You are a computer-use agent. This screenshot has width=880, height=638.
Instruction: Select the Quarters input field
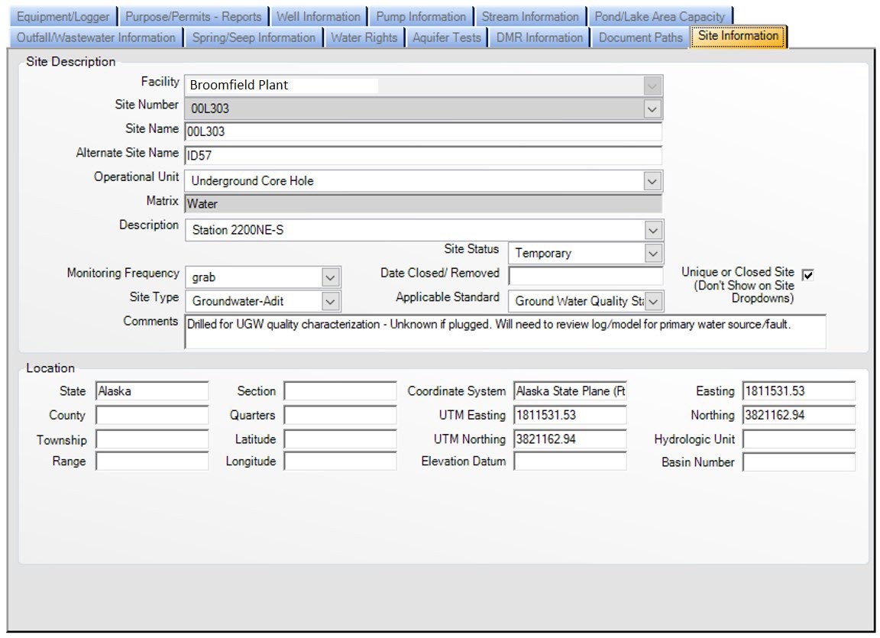click(x=340, y=415)
